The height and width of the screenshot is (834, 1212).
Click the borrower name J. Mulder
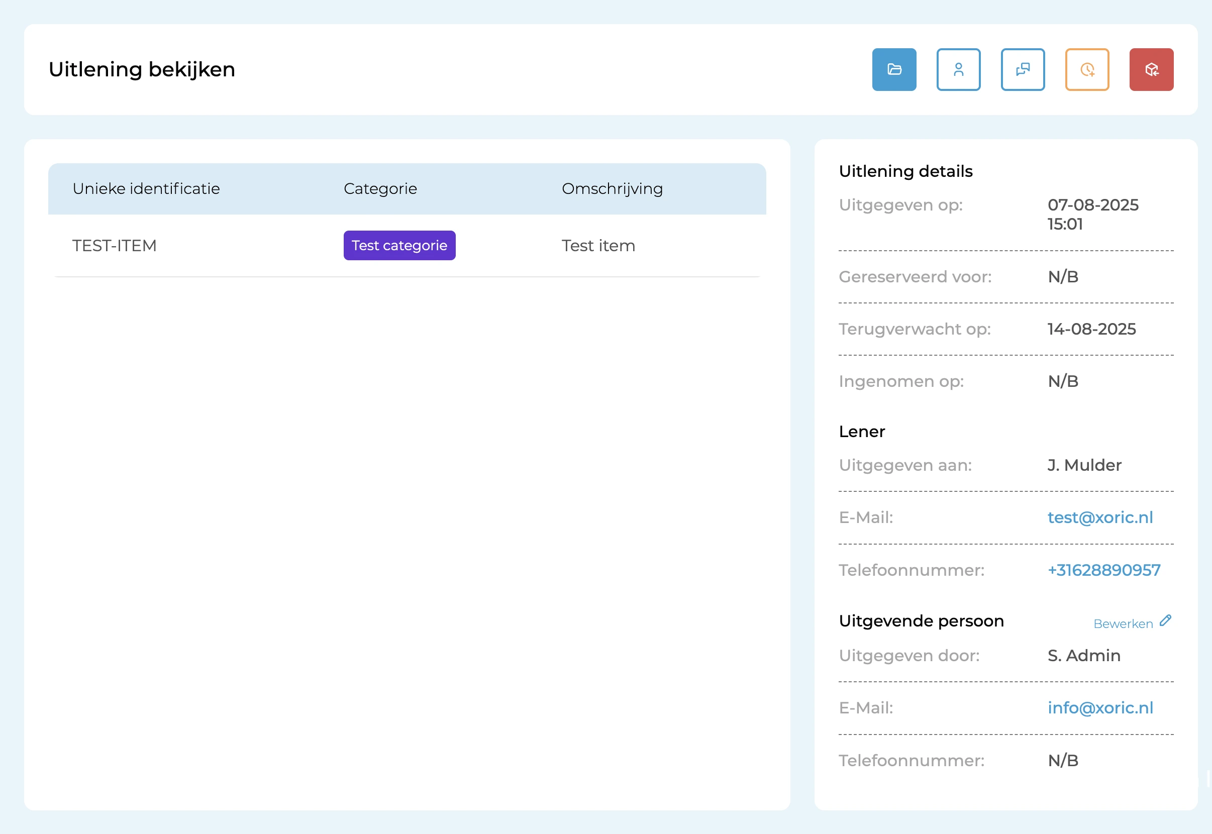[x=1084, y=465]
